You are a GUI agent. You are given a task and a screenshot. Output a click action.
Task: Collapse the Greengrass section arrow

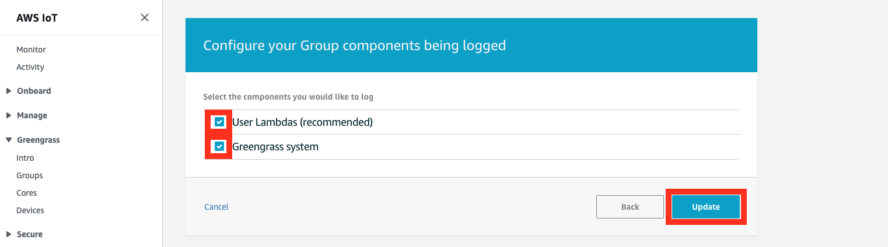click(9, 140)
